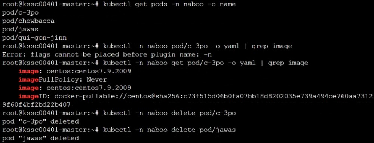Click the imagePullPolicy: Never line
Viewport: 374px width, 143px height.
(x=63, y=79)
